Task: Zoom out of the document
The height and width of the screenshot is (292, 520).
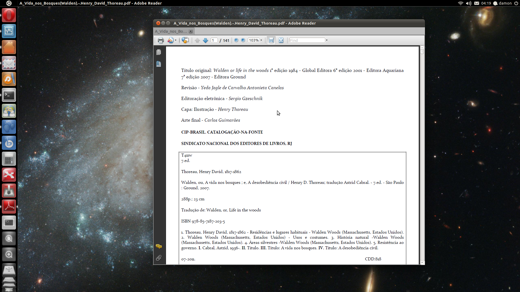Action: point(236,40)
